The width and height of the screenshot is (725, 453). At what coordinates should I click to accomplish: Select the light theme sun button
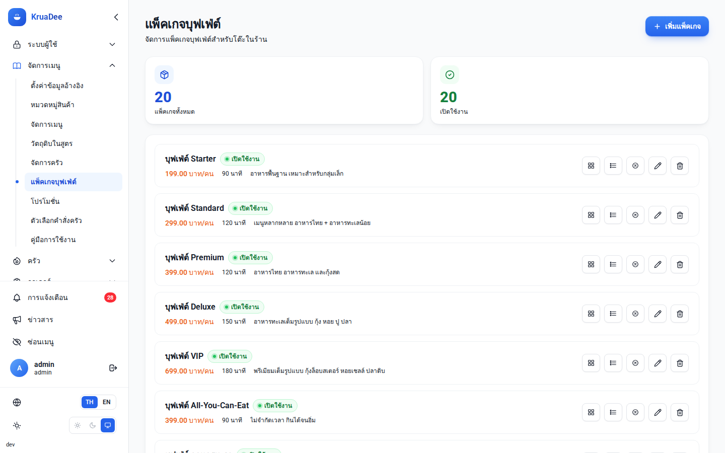[x=78, y=425]
